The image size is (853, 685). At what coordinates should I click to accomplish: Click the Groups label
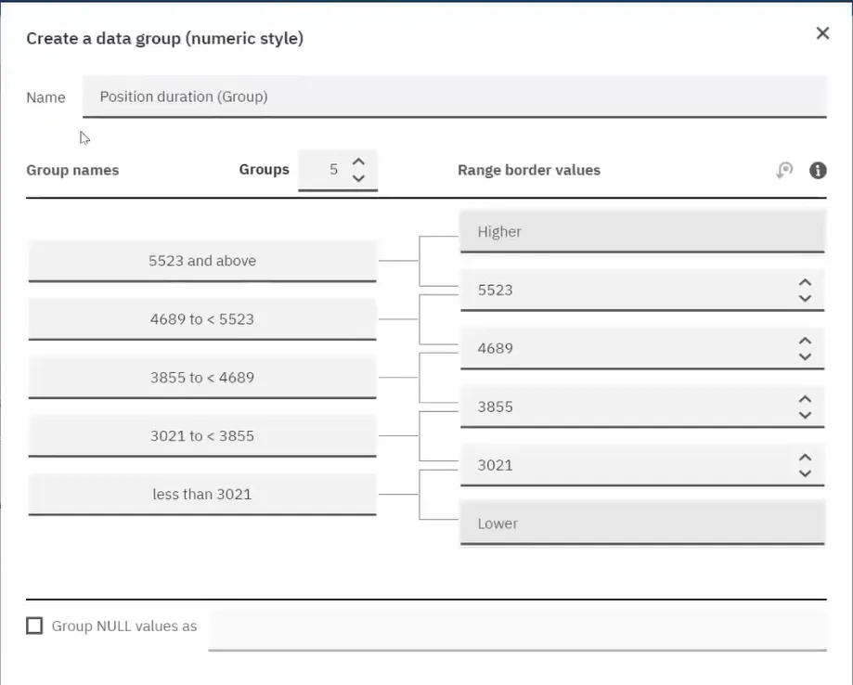coord(264,170)
